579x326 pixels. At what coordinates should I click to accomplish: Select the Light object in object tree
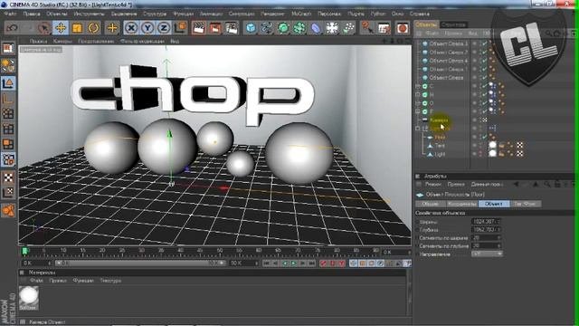coord(440,154)
